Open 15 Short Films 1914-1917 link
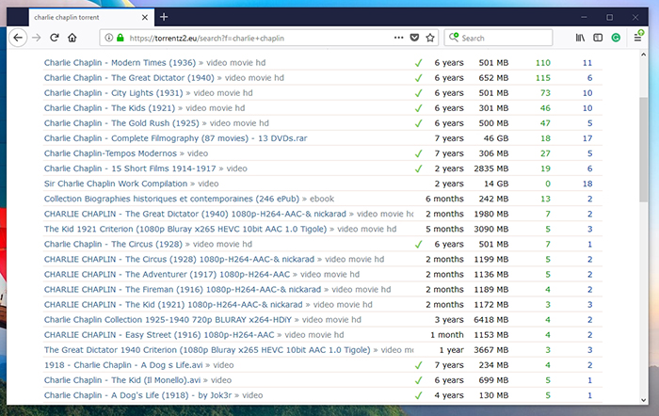 [x=130, y=168]
